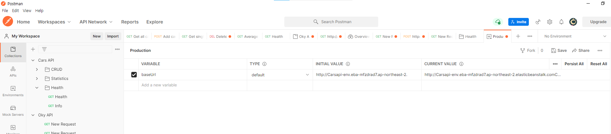Create a new collection with plus icon
611x134 pixels.
33,49
